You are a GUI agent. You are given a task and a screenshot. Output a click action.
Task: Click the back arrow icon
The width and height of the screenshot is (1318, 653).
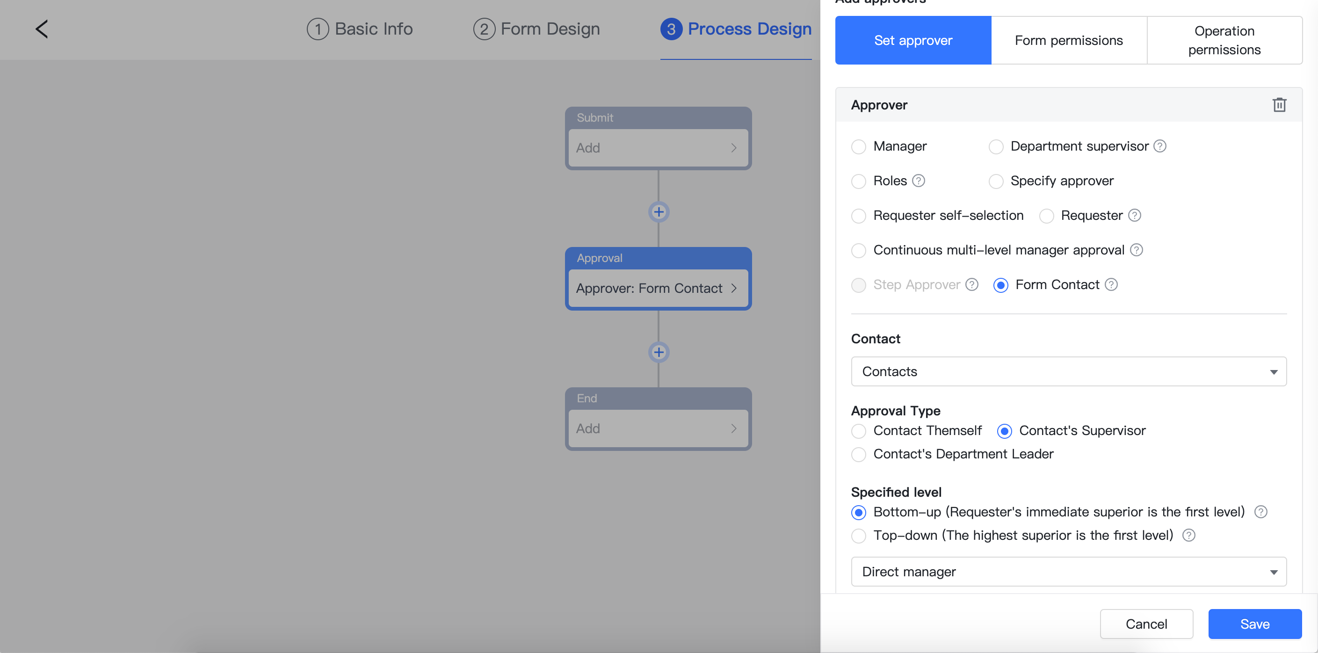pos(42,29)
